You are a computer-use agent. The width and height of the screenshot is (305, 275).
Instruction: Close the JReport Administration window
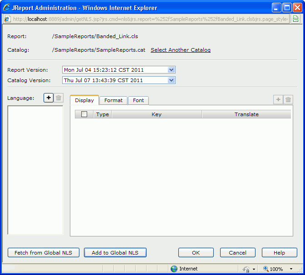[297, 8]
